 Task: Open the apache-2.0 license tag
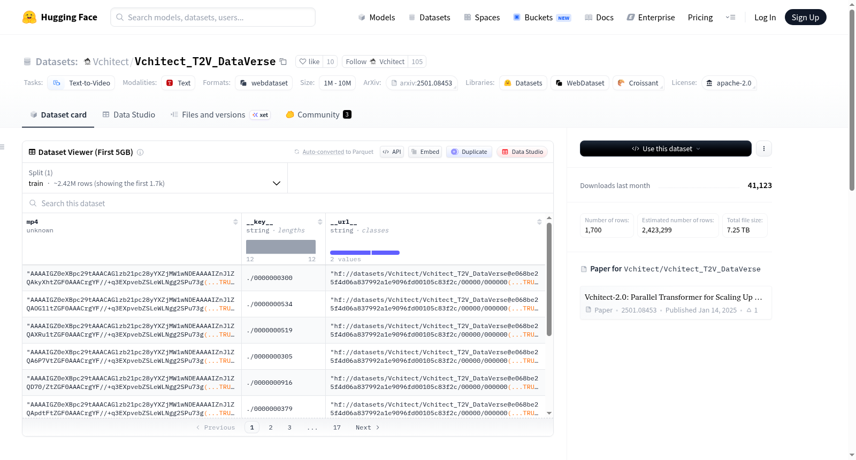tap(729, 83)
